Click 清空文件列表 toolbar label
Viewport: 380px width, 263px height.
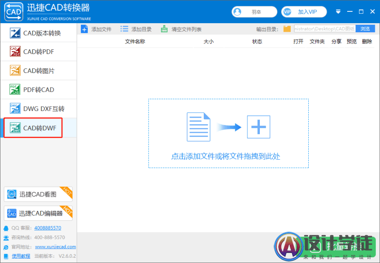pos(187,29)
